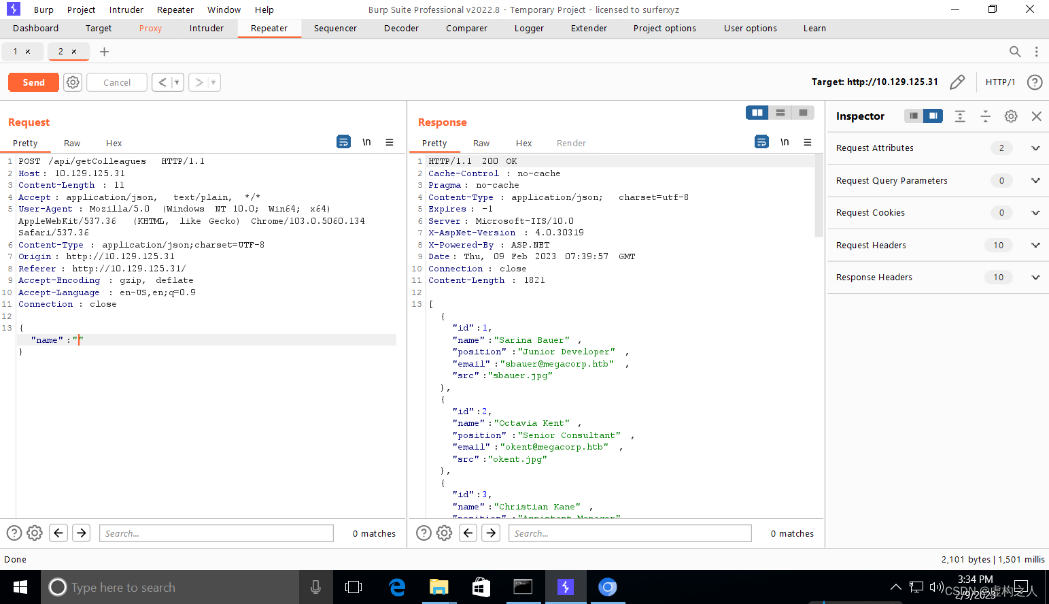This screenshot has height=604, width=1049.
Task: Open Response search settings gear
Action: (444, 533)
